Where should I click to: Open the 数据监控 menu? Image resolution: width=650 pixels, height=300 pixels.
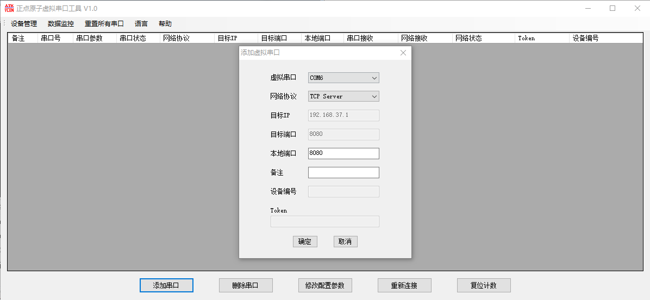60,24
